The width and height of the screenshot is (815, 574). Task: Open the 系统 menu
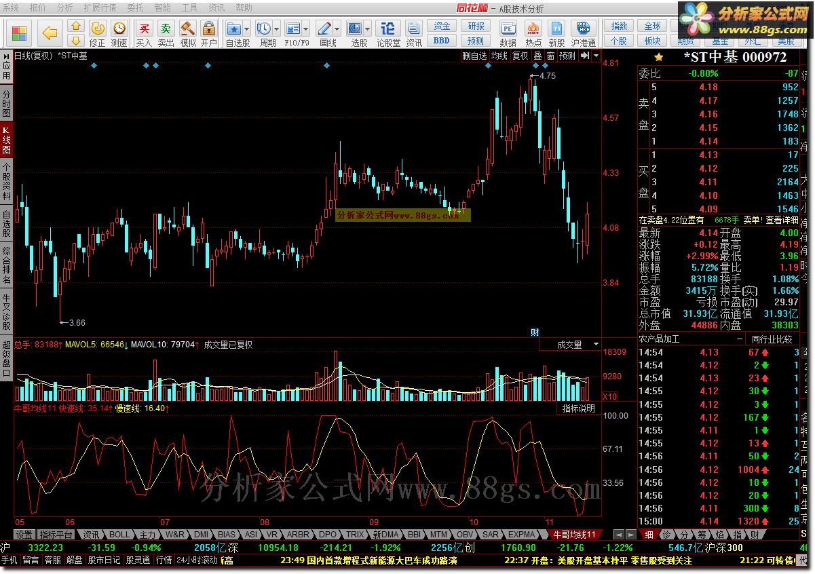click(11, 7)
